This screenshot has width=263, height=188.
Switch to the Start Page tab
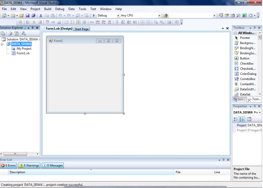point(82,29)
